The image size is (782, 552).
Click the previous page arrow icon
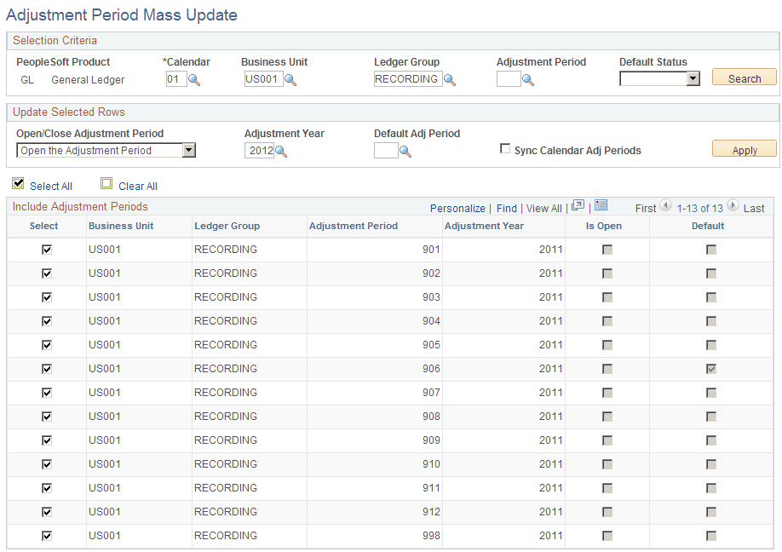tap(665, 207)
